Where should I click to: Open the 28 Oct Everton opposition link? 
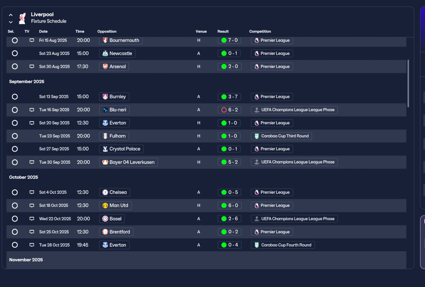[x=114, y=245]
